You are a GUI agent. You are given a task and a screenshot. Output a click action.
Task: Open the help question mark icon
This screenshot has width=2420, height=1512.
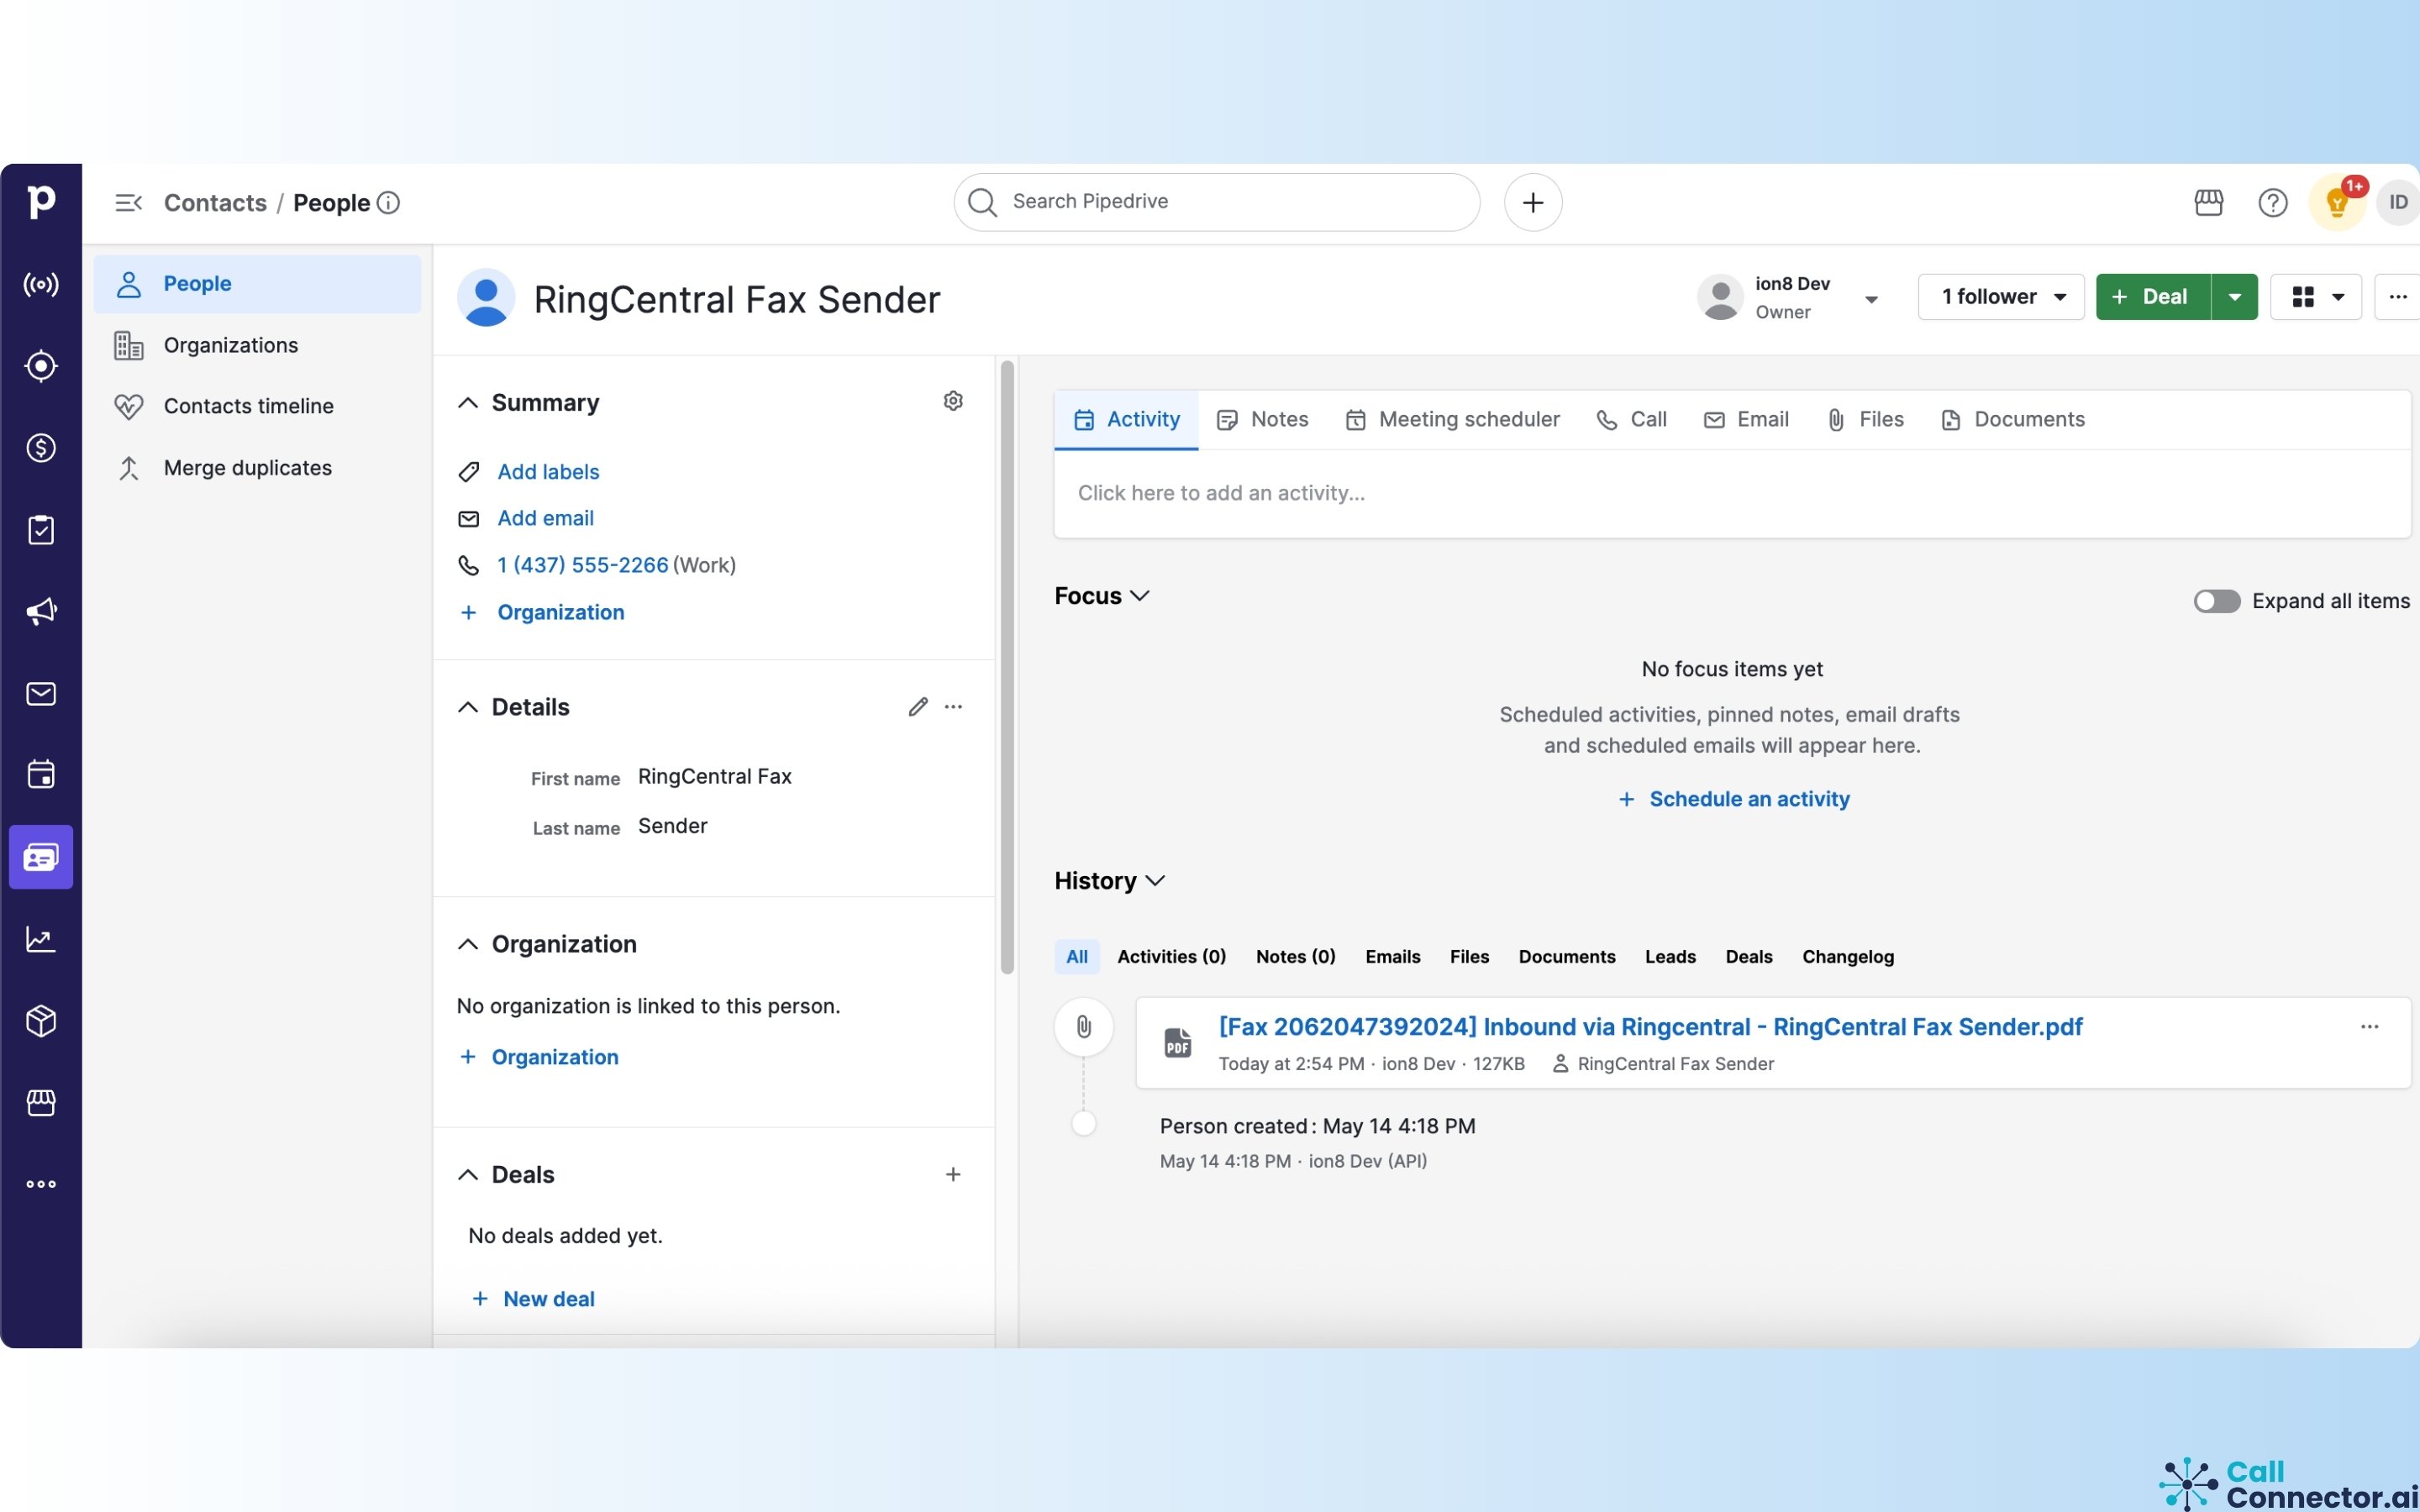[x=2272, y=203]
